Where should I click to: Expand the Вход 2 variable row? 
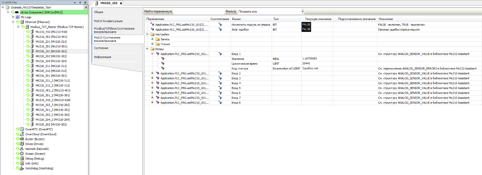pyautogui.click(x=153, y=74)
